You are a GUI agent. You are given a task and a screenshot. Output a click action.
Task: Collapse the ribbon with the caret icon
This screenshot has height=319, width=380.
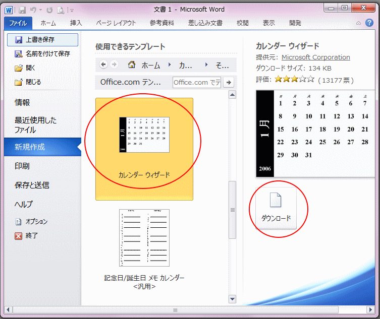[358, 23]
